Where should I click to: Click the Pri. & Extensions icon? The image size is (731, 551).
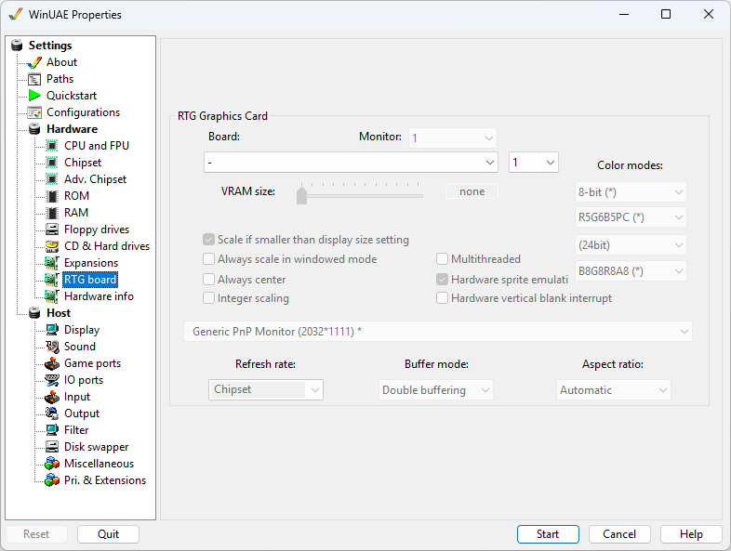click(52, 480)
